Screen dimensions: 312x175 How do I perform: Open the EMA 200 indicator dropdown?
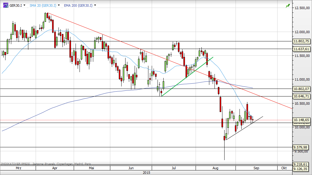tap(95, 5)
